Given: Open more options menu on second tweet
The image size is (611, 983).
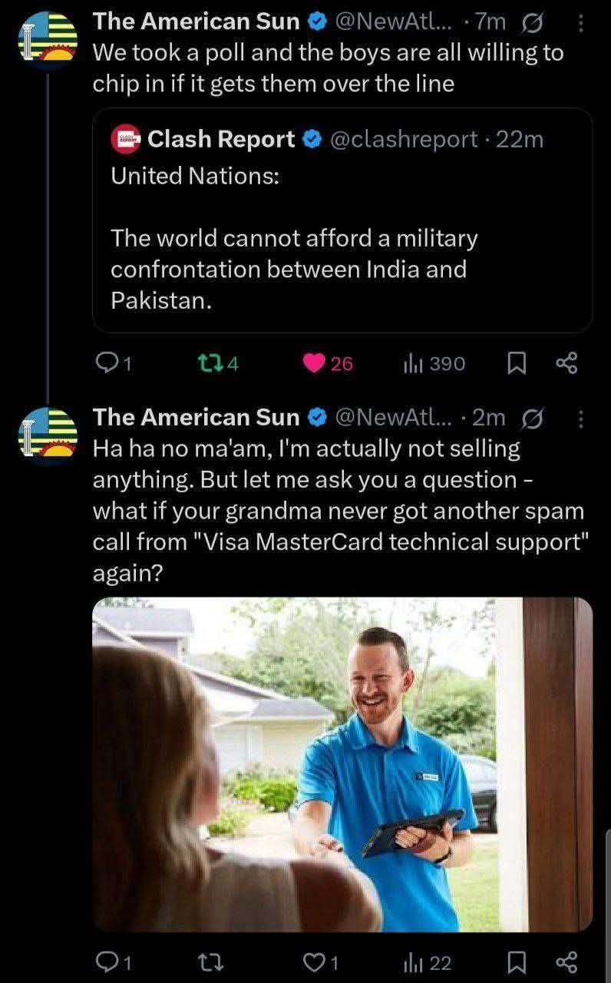Looking at the screenshot, I should pyautogui.click(x=580, y=418).
